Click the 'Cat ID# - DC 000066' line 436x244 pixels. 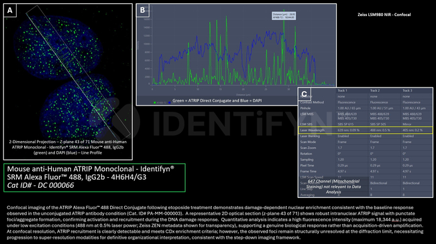pos(41,185)
